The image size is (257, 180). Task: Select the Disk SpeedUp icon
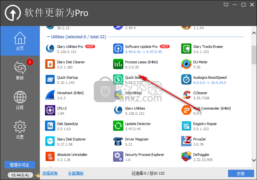tap(50, 126)
